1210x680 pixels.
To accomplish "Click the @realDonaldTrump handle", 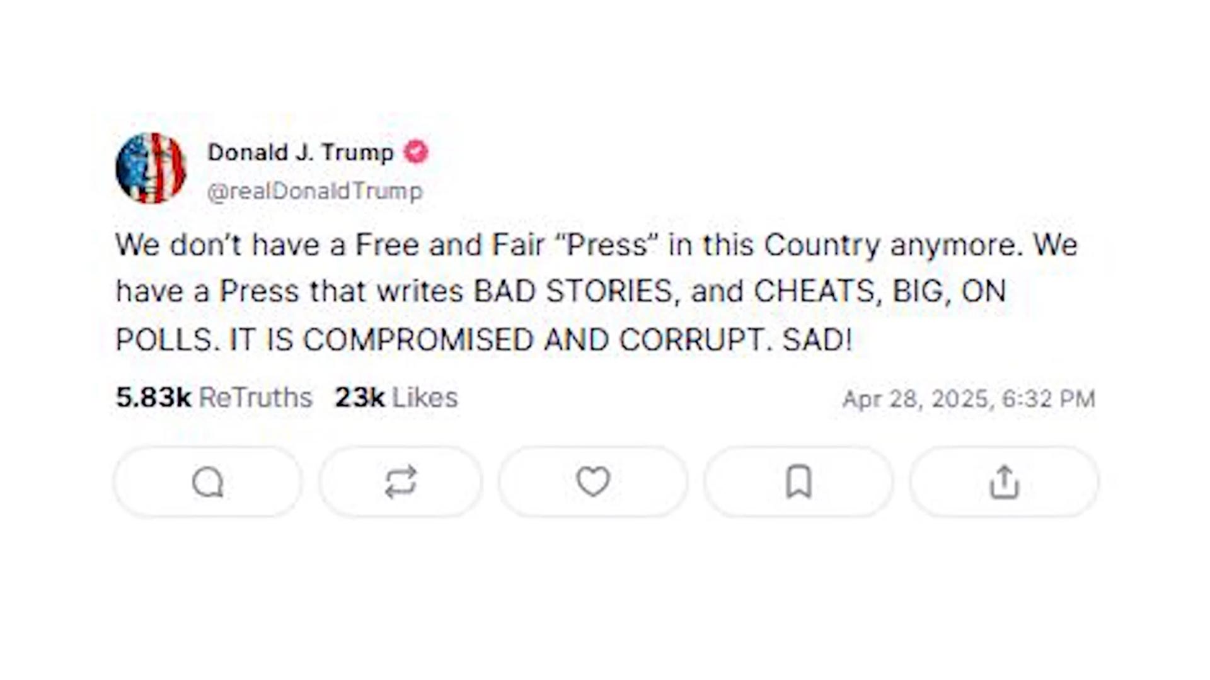I will (x=314, y=191).
